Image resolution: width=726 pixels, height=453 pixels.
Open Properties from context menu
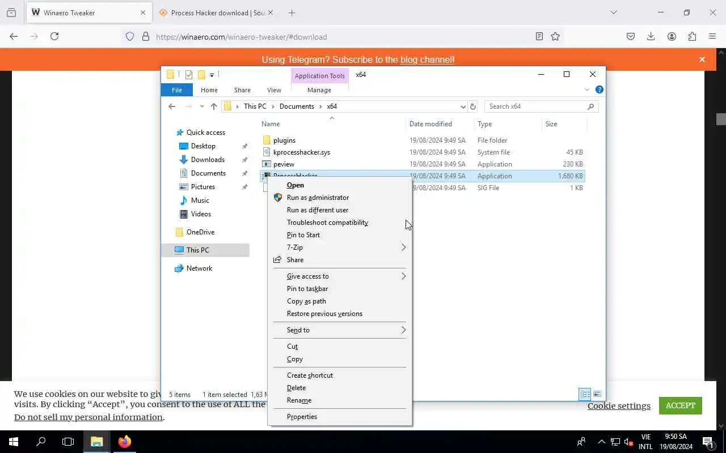coord(302,417)
